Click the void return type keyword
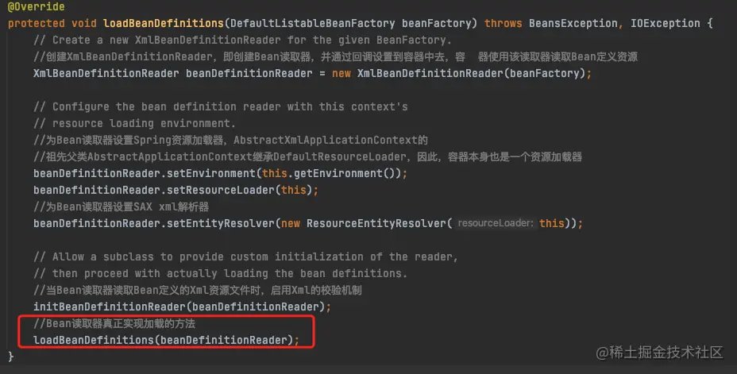The width and height of the screenshot is (737, 374). 83,24
